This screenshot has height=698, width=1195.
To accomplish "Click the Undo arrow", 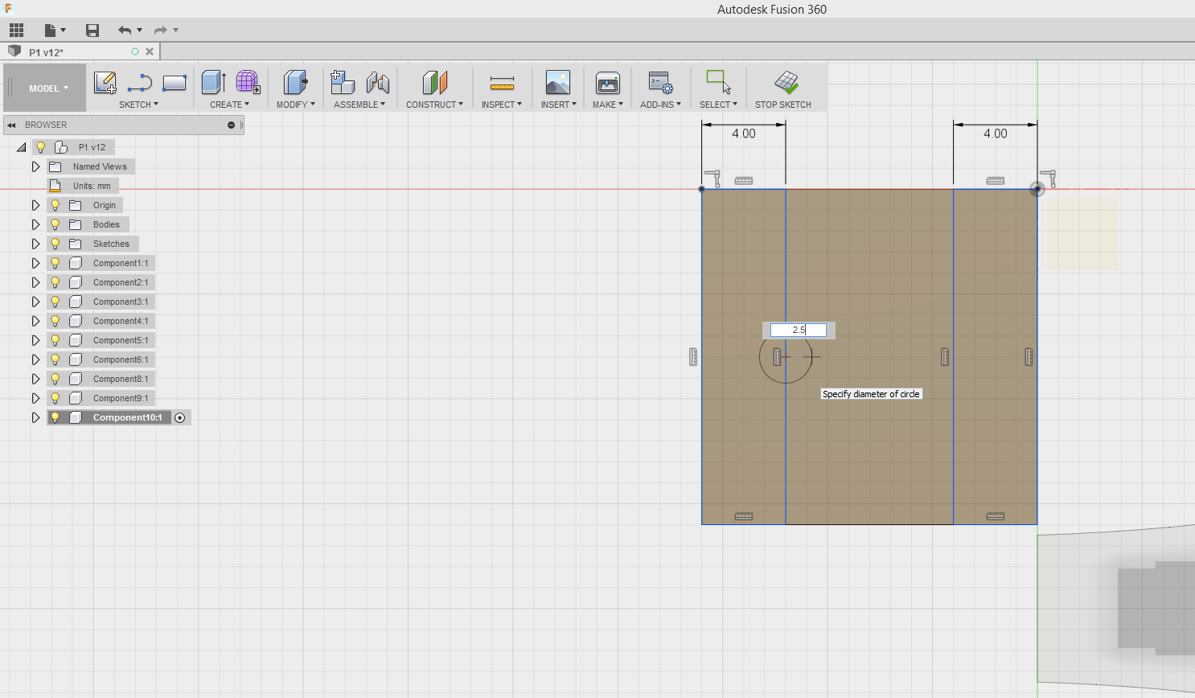I will pyautogui.click(x=125, y=31).
